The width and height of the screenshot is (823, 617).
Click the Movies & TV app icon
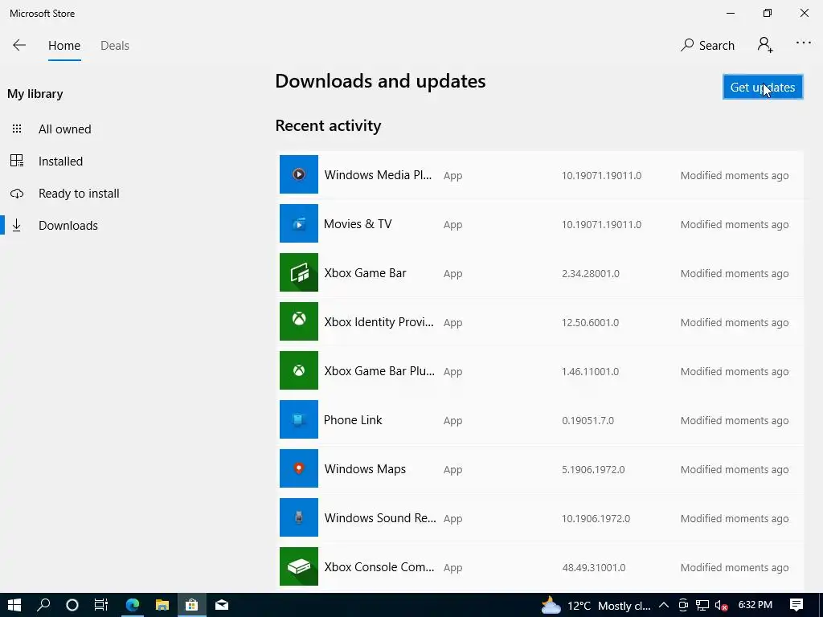tap(299, 223)
